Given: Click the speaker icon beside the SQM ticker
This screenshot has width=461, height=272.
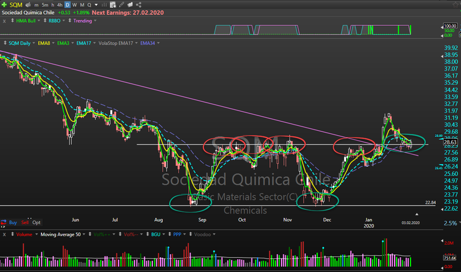Looking at the screenshot, I should pos(27,4).
